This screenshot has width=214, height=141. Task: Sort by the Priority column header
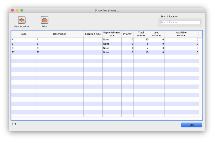[x=127, y=34]
